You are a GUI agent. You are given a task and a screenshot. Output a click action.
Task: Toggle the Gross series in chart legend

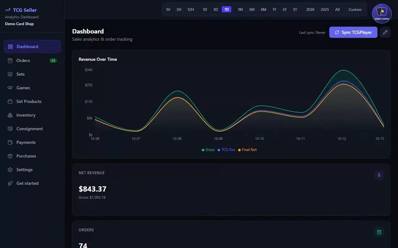pyautogui.click(x=208, y=150)
